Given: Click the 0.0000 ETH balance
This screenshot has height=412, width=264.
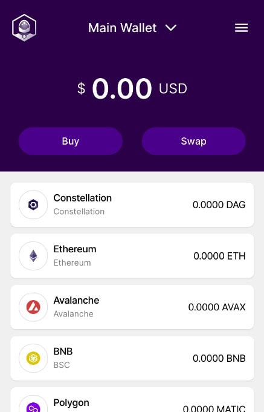Looking at the screenshot, I should (219, 256).
